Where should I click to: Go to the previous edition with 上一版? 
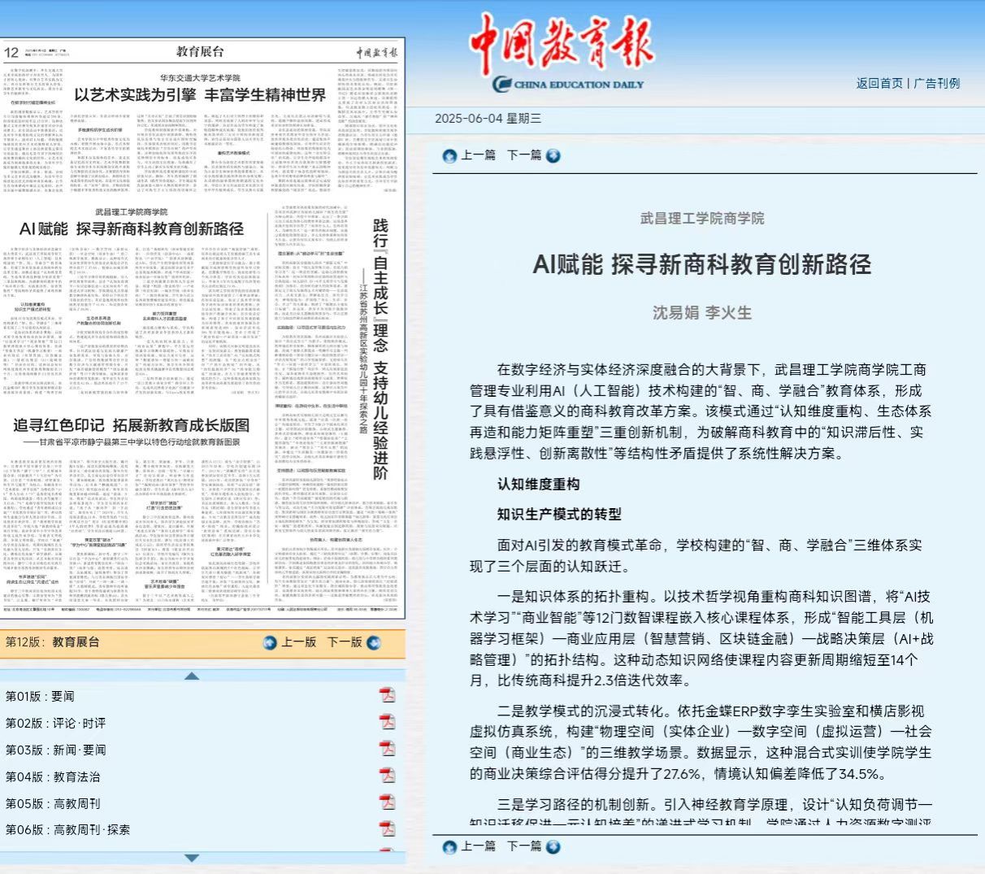298,642
